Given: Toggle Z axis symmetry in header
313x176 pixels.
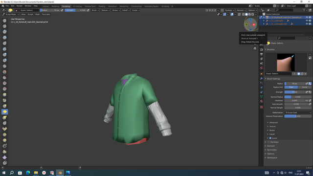Looking at the screenshot, I should 215,10.
